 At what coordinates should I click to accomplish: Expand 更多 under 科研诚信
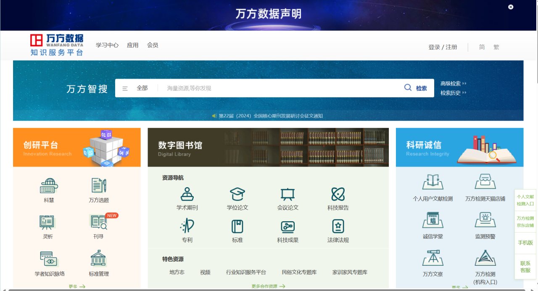coord(460,288)
